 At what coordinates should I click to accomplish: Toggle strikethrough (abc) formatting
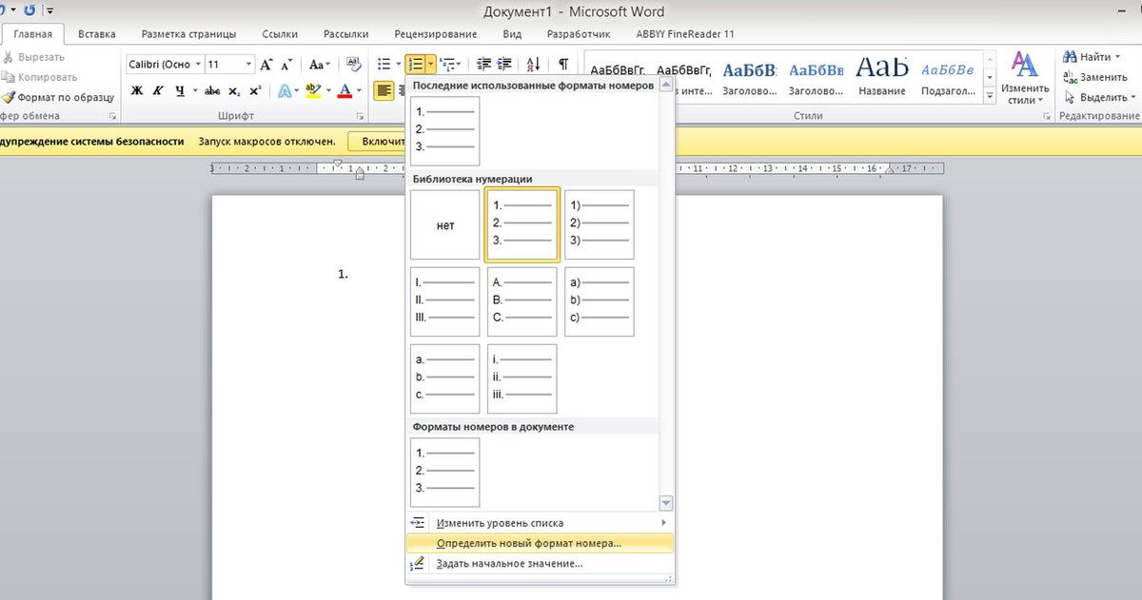point(212,91)
